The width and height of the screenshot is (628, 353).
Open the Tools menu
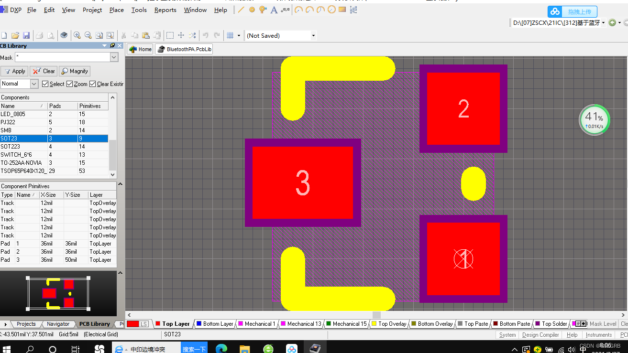coord(139,10)
